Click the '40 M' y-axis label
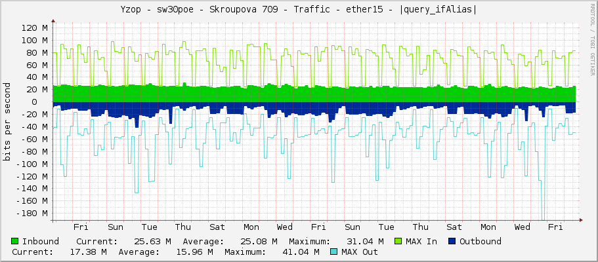598x262 pixels. tap(37, 77)
